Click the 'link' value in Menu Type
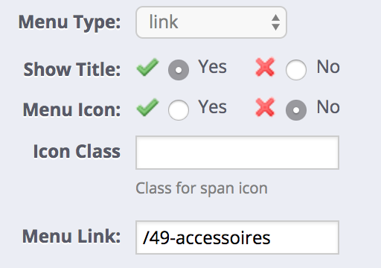This screenshot has width=381, height=268. 164,22
